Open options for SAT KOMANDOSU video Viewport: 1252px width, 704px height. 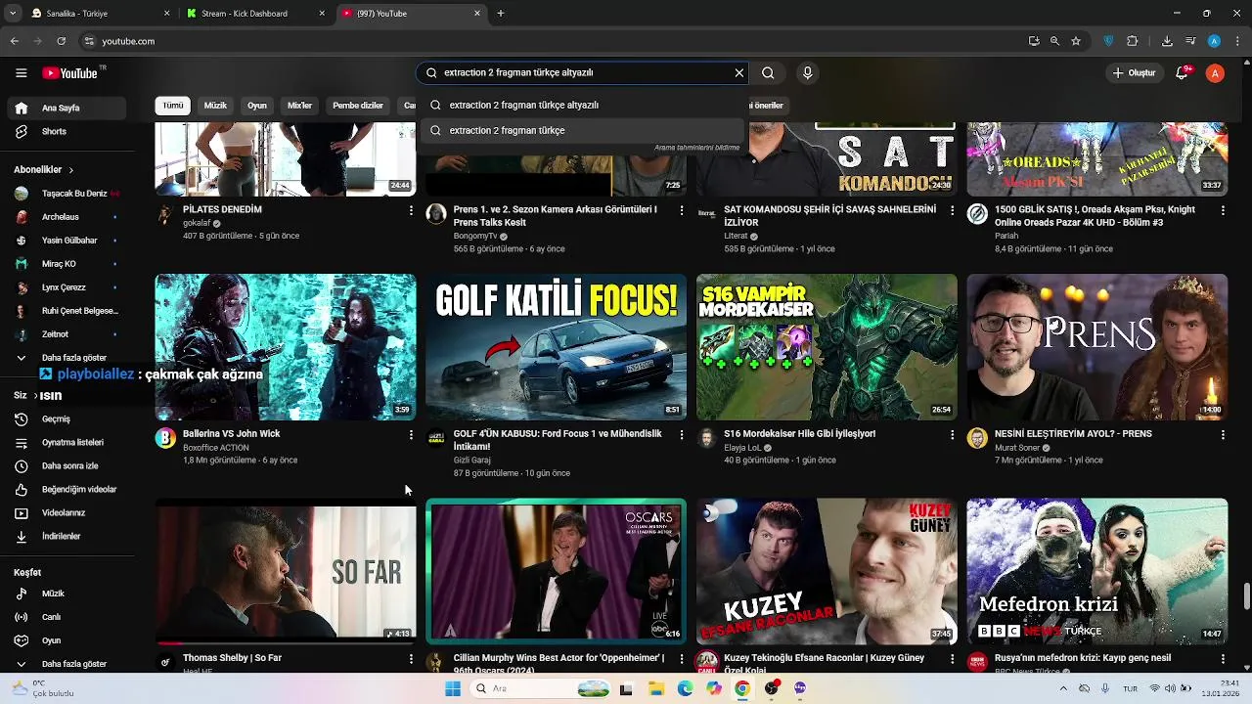point(952,210)
